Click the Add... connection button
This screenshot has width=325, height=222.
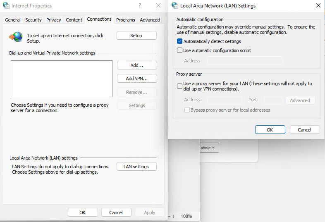coord(137,65)
